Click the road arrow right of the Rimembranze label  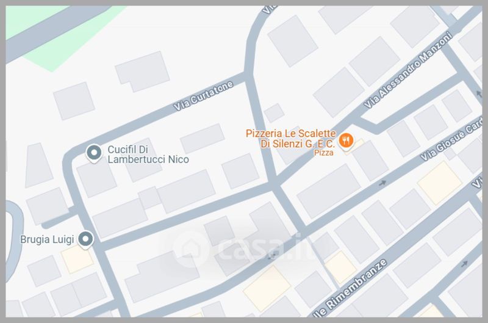pyautogui.click(x=464, y=264)
